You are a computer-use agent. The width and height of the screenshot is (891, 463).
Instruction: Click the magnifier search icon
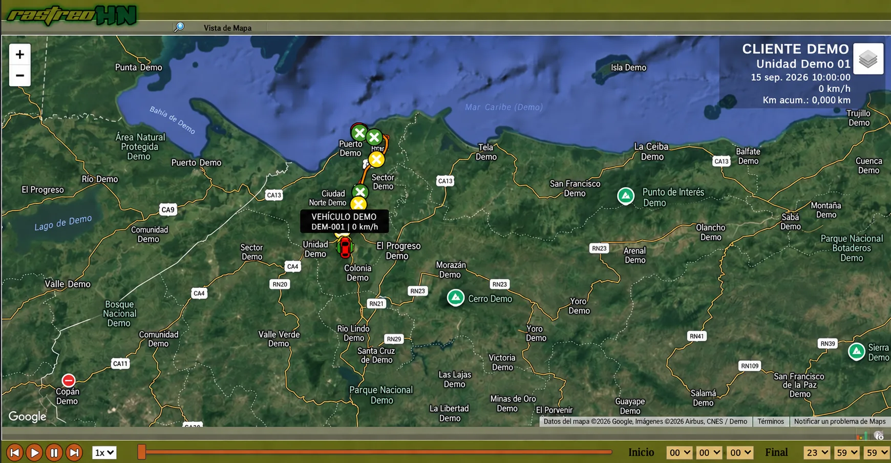179,27
